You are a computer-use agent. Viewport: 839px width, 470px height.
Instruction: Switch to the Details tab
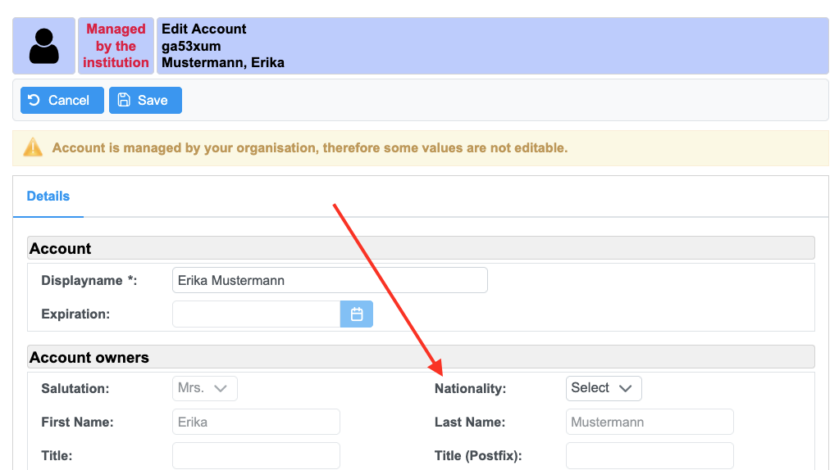point(48,197)
